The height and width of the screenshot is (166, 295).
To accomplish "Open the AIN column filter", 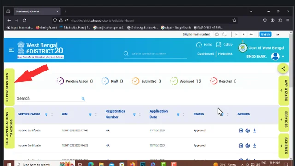I will coord(90,115).
